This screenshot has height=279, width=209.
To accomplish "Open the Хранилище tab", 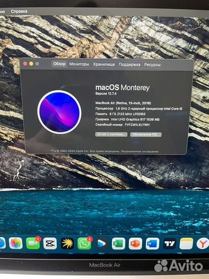I will (x=104, y=65).
